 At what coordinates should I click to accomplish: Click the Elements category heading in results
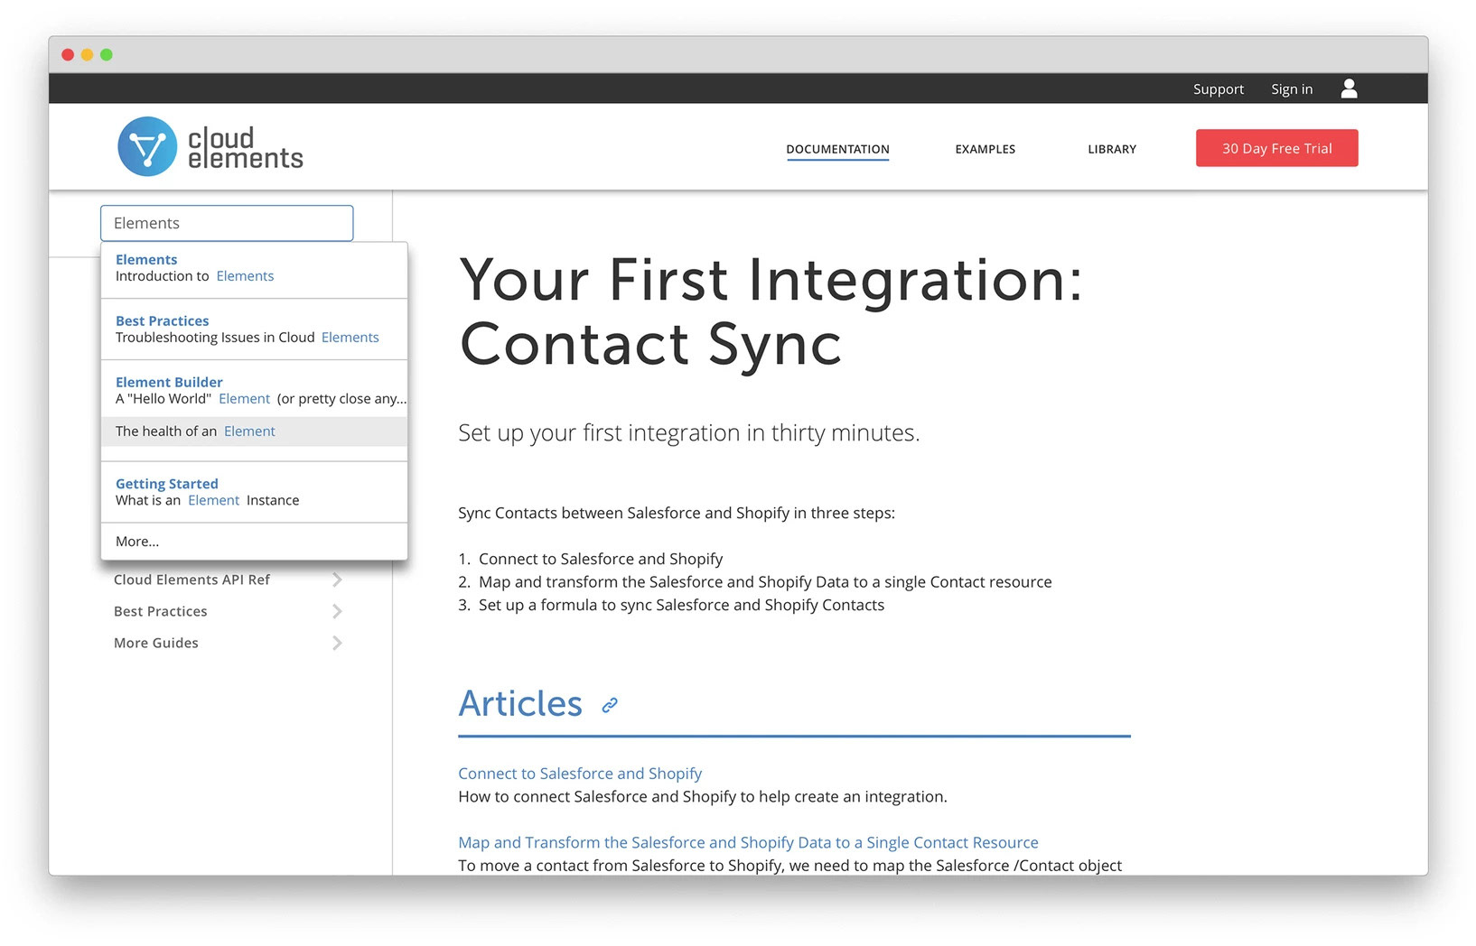click(x=146, y=259)
